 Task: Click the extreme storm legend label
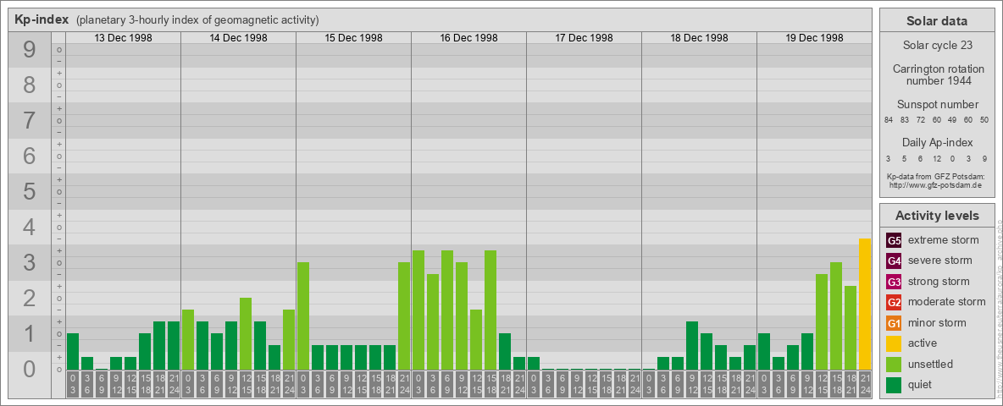[944, 240]
